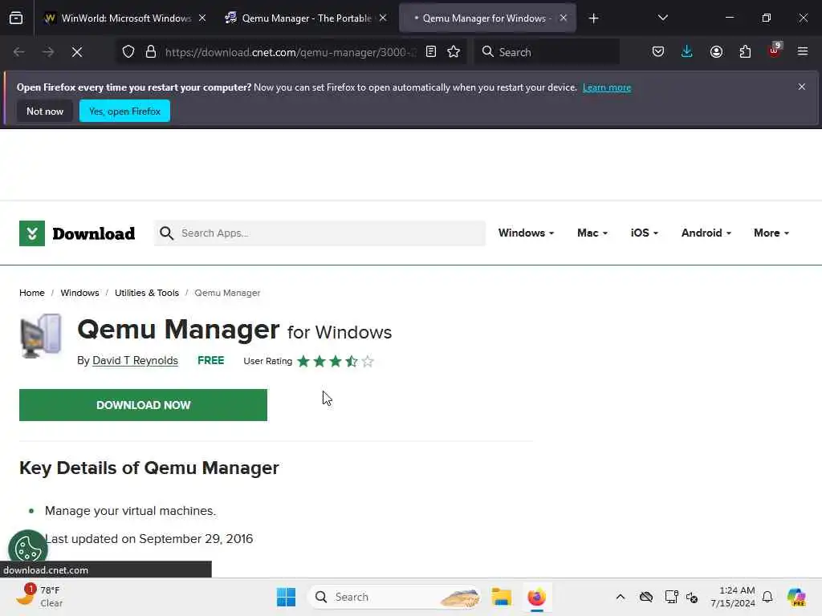The height and width of the screenshot is (616, 822).
Task: List all tabs dropdown arrow
Action: click(x=662, y=18)
